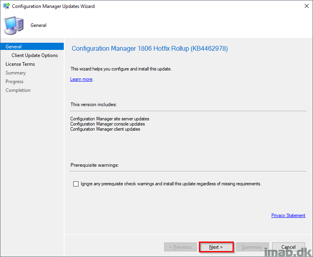
Task: Select the Completion step in sidebar
Action: [x=18, y=90]
